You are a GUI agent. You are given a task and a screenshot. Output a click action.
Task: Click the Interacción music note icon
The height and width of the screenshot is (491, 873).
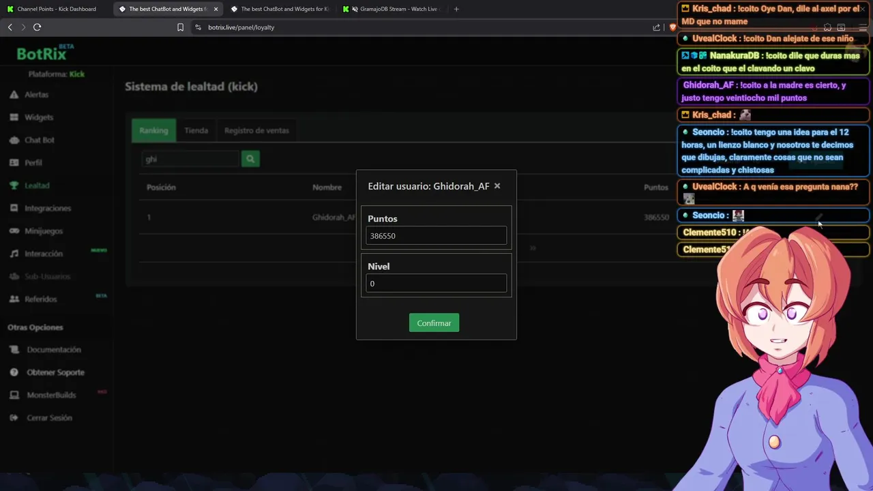click(x=14, y=254)
